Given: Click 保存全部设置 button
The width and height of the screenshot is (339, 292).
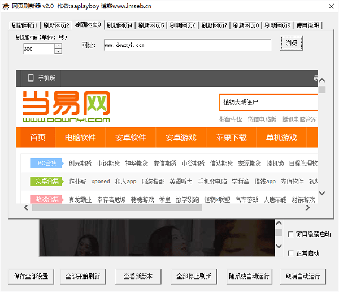Looking at the screenshot, I should point(31,276).
